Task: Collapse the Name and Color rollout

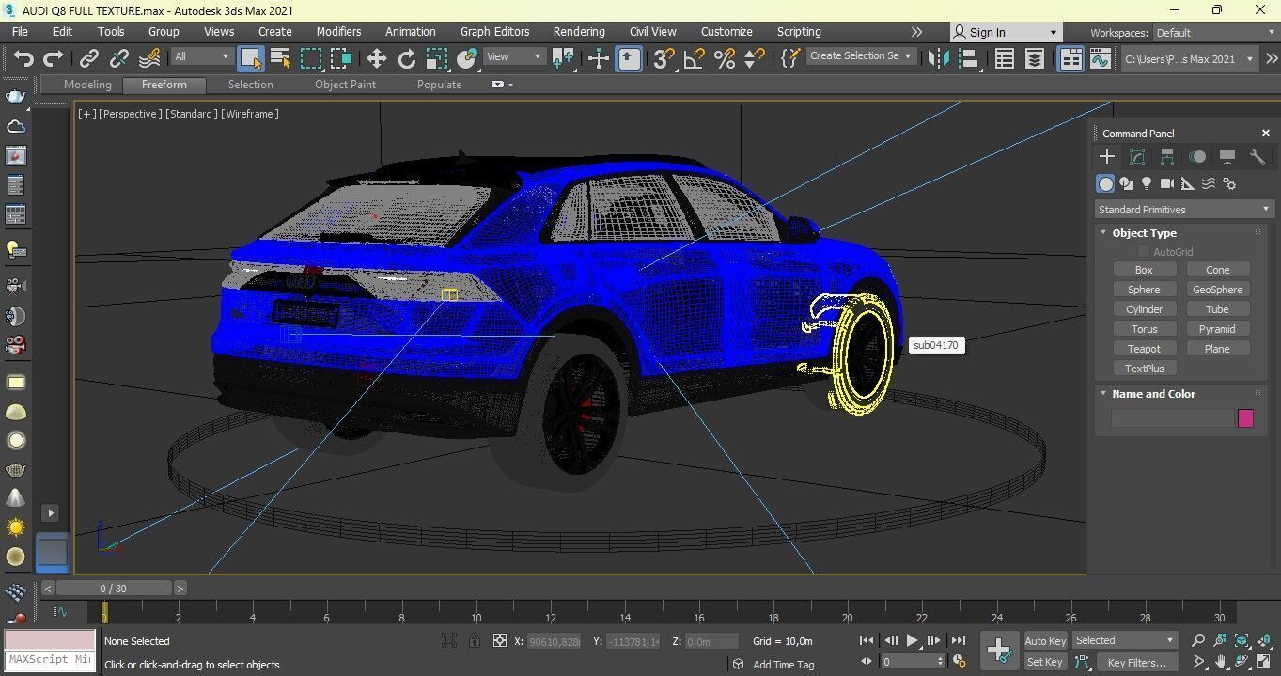Action: 1153,394
